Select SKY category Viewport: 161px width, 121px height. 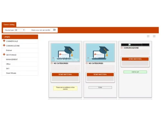point(8,68)
